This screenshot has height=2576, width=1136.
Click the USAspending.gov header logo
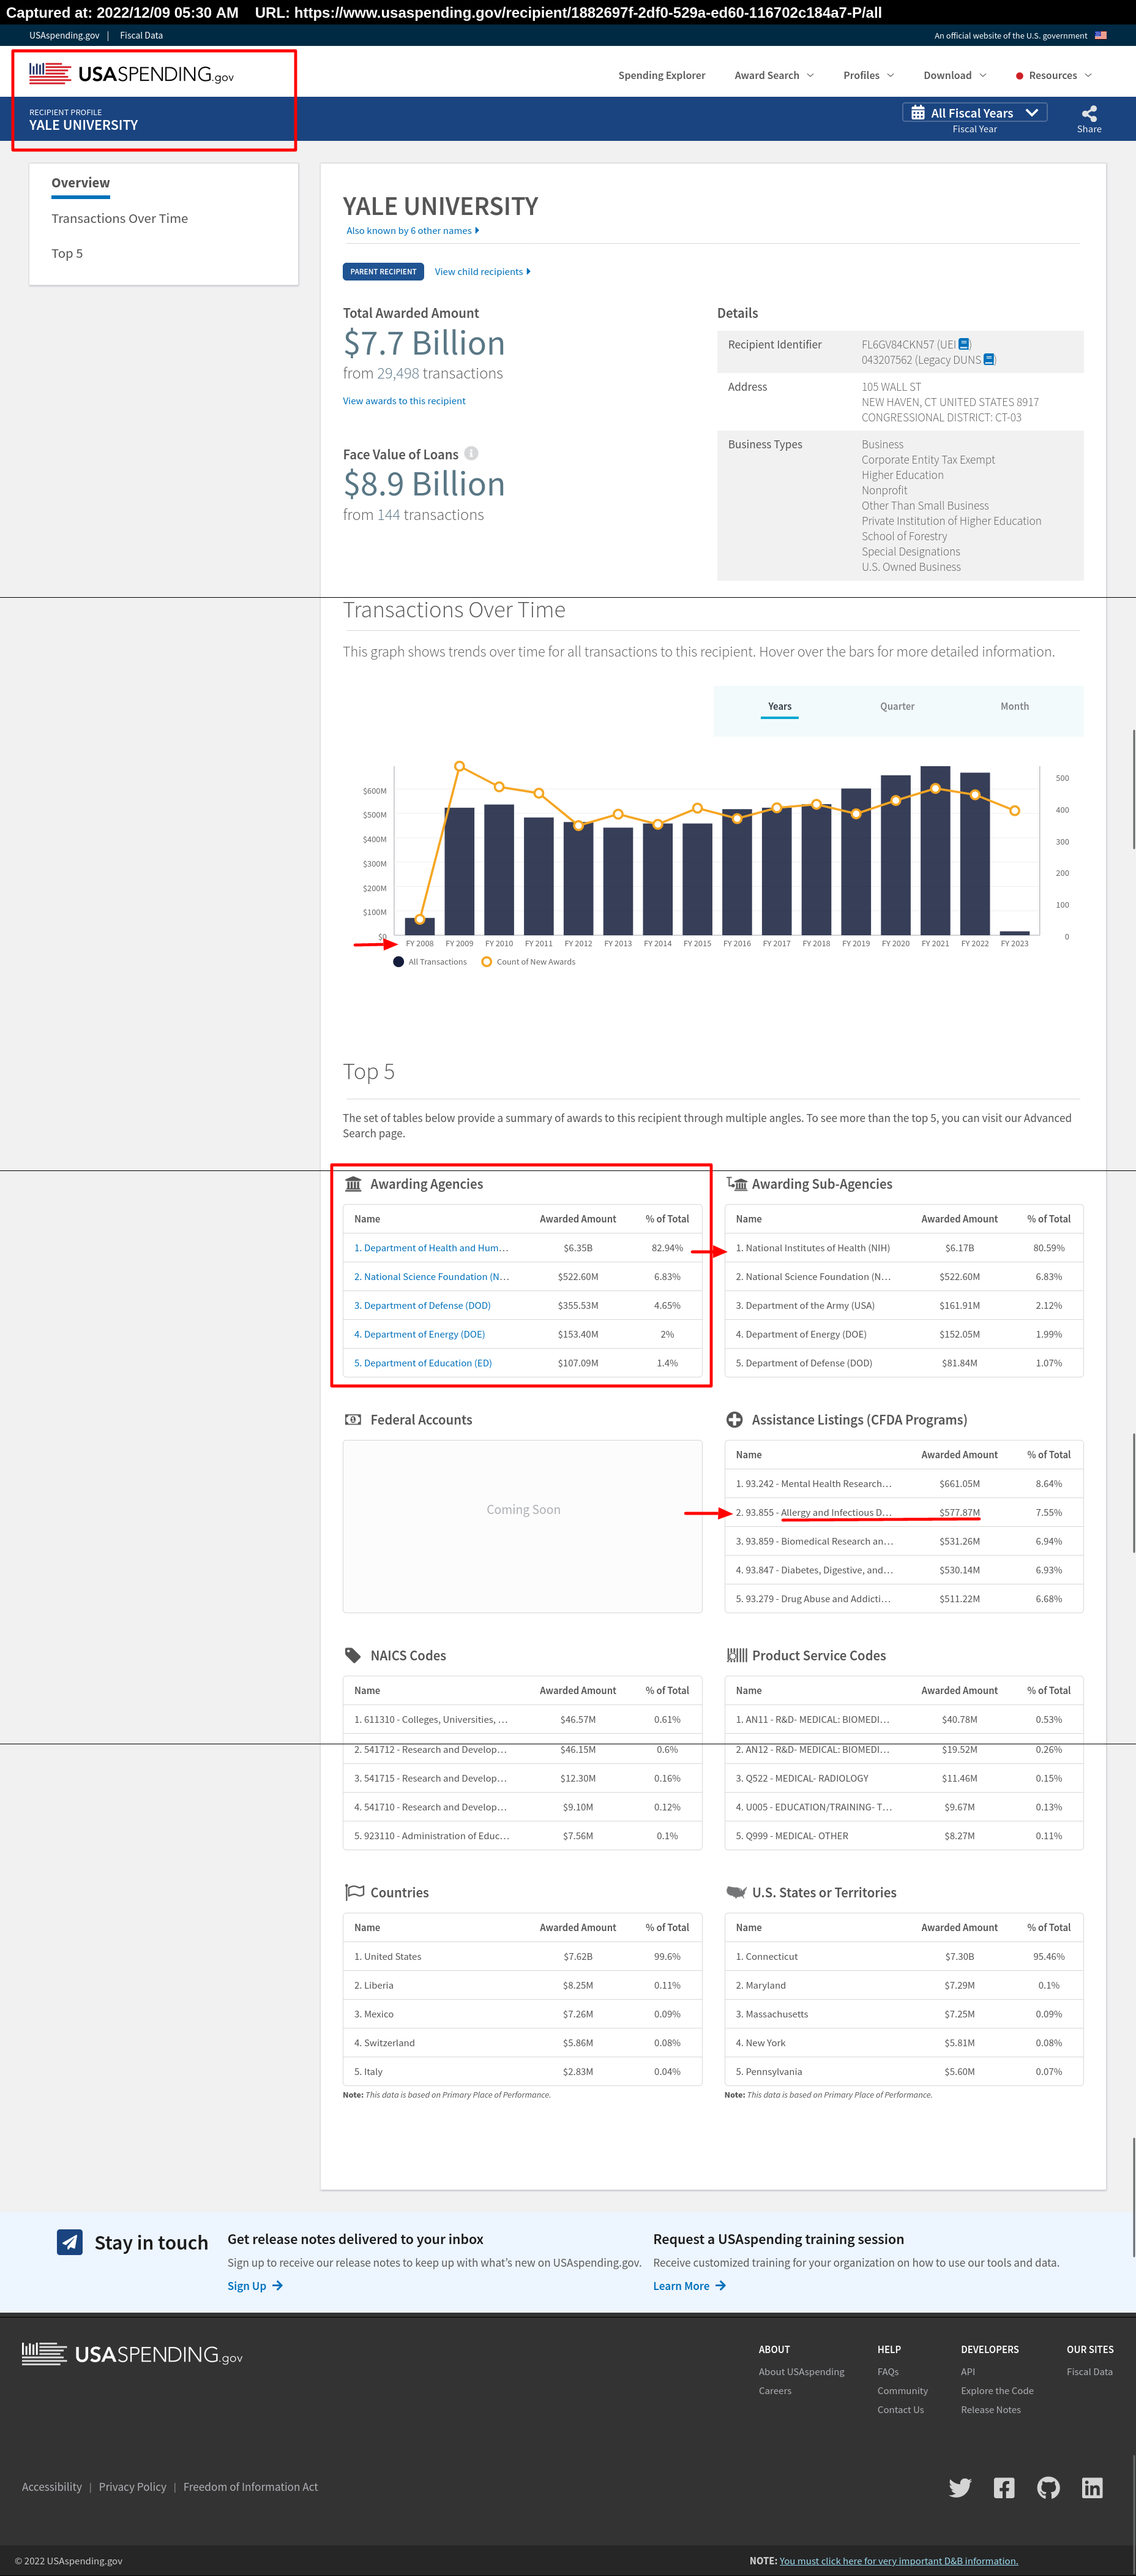pos(131,74)
